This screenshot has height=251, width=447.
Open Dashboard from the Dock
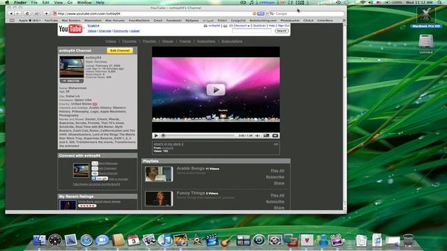[54, 241]
